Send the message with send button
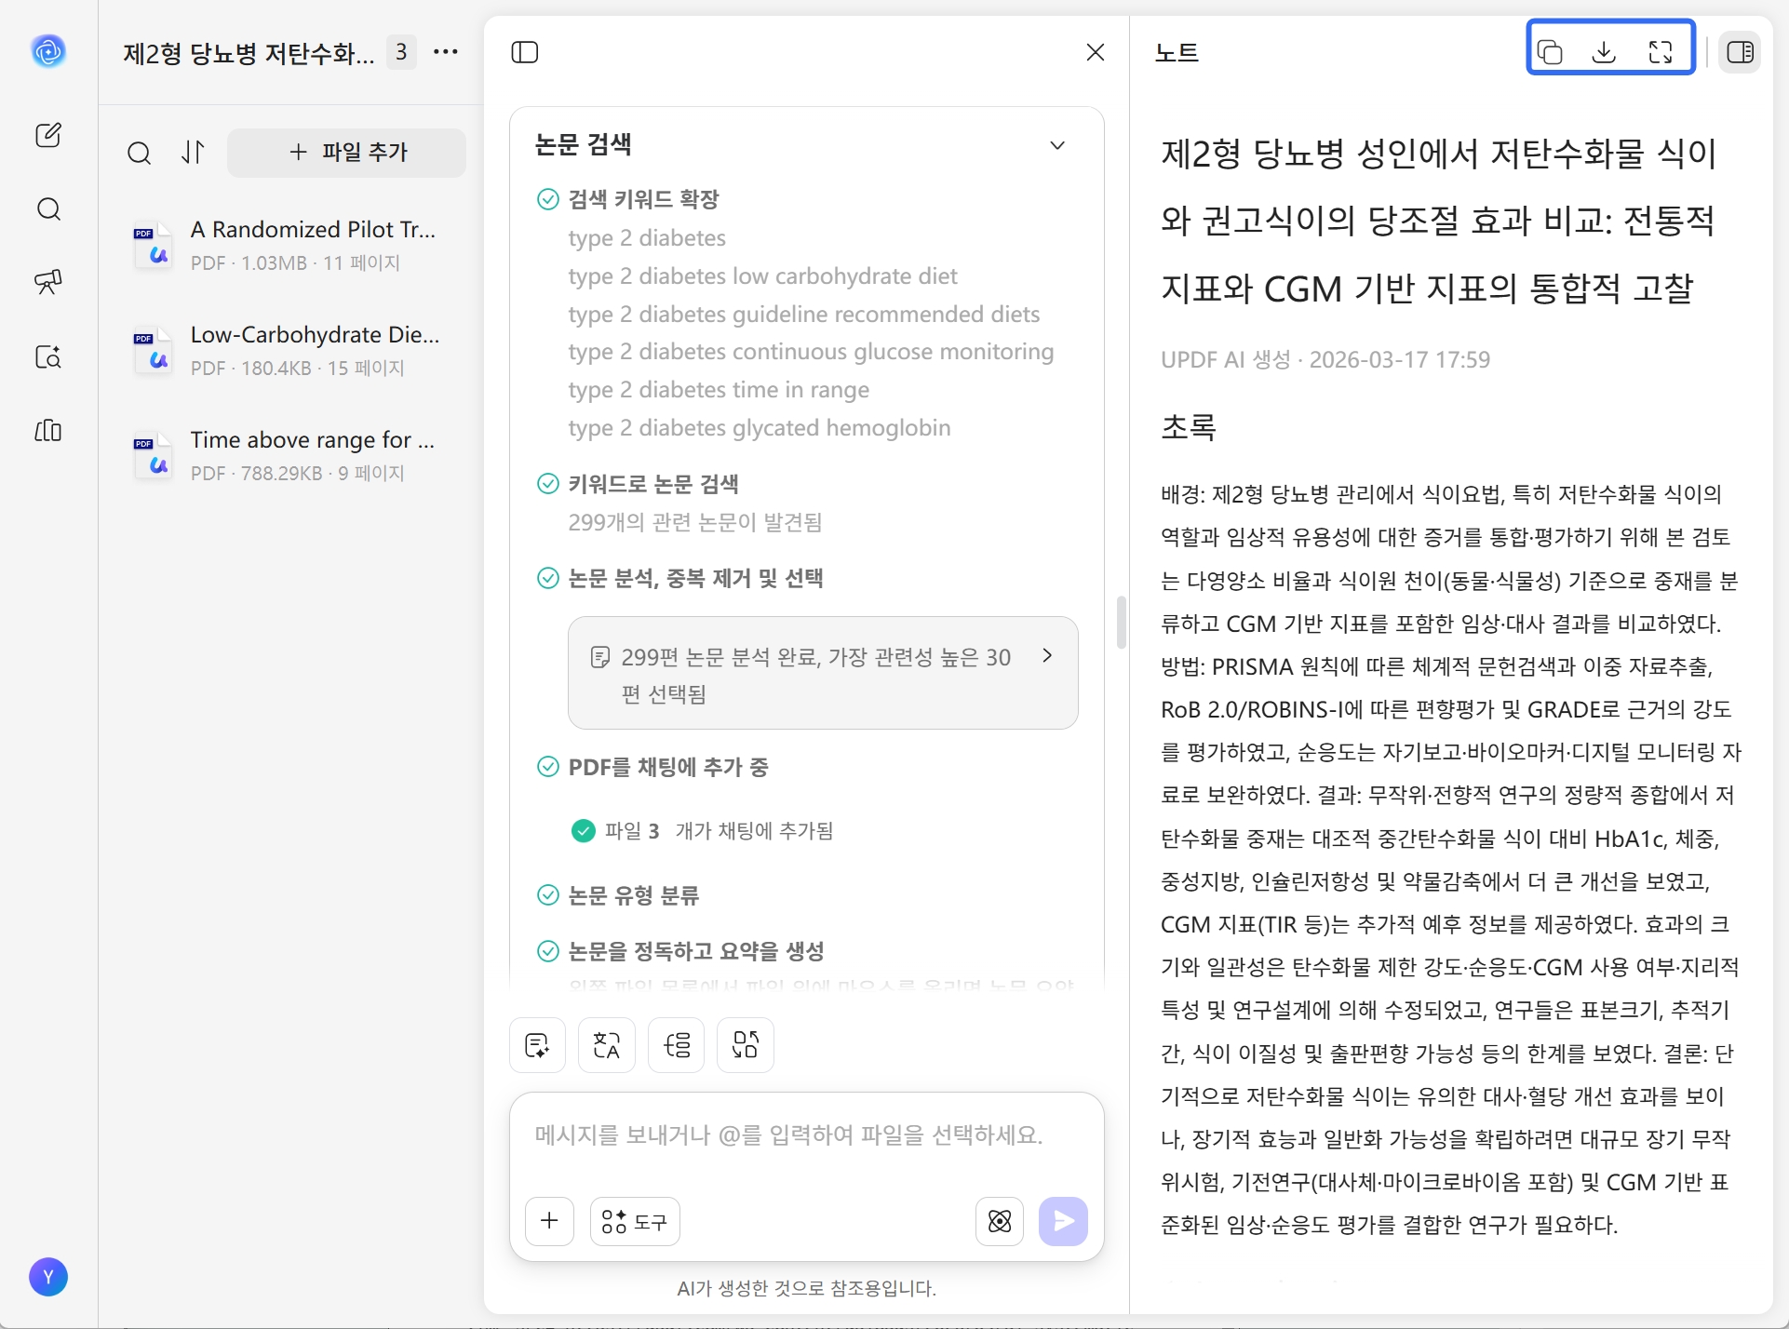The width and height of the screenshot is (1789, 1329). [x=1063, y=1220]
